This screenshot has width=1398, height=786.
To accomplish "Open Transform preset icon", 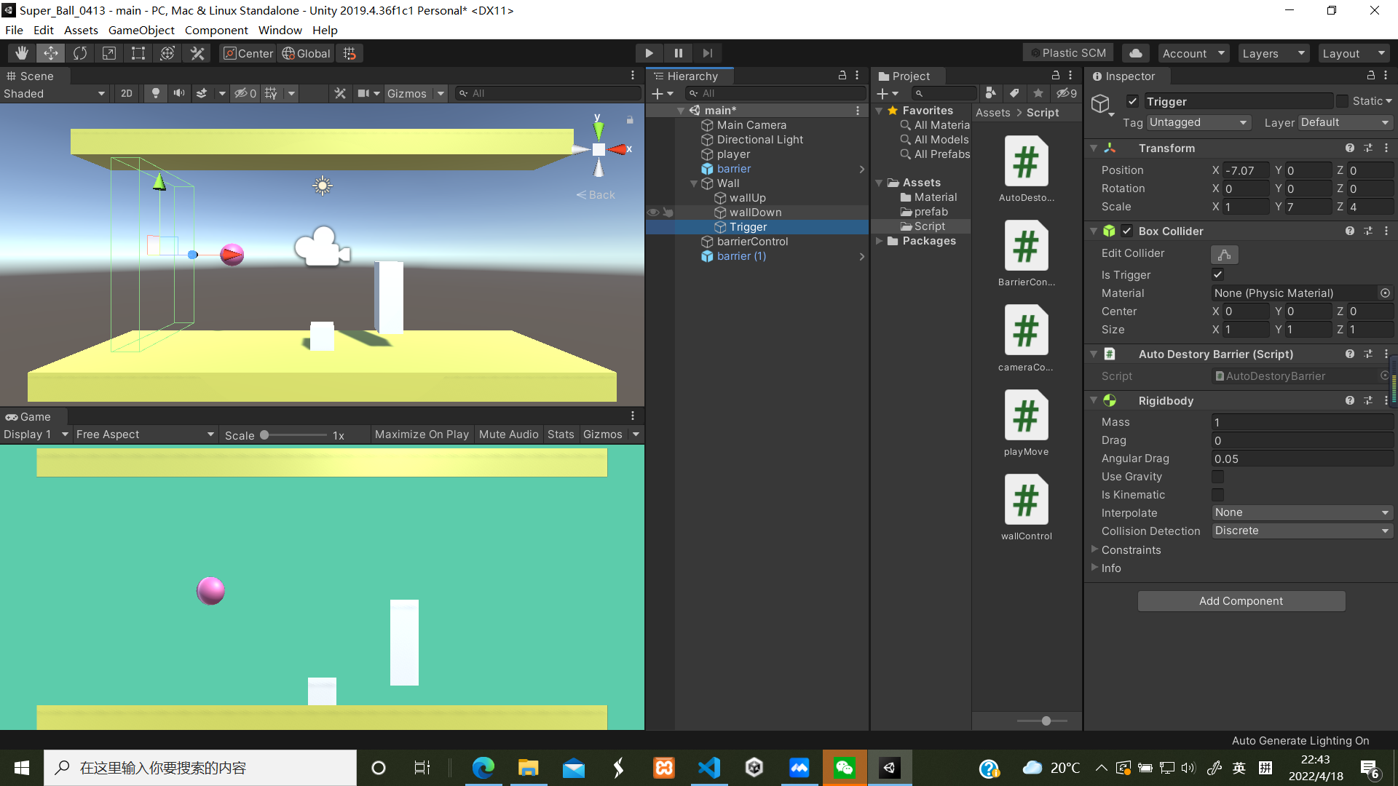I will pyautogui.click(x=1368, y=148).
